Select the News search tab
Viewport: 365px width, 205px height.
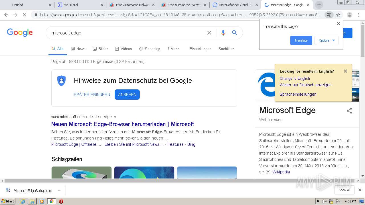[x=78, y=49]
